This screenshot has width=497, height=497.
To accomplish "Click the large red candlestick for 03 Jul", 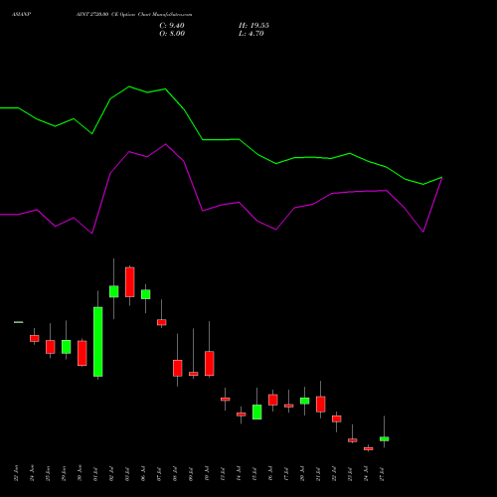I will [130, 282].
